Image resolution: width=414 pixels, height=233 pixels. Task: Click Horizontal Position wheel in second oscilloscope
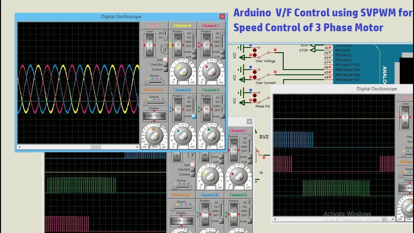[181, 221]
